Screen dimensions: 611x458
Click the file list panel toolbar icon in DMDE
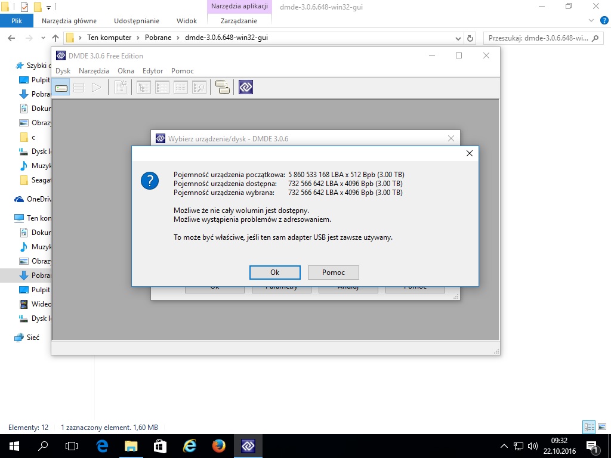click(x=162, y=87)
